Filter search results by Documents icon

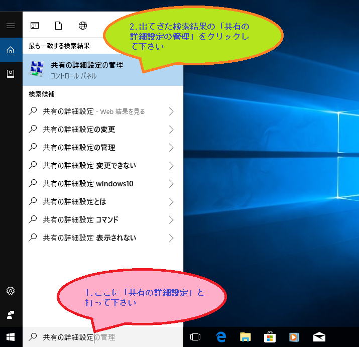tap(59, 26)
